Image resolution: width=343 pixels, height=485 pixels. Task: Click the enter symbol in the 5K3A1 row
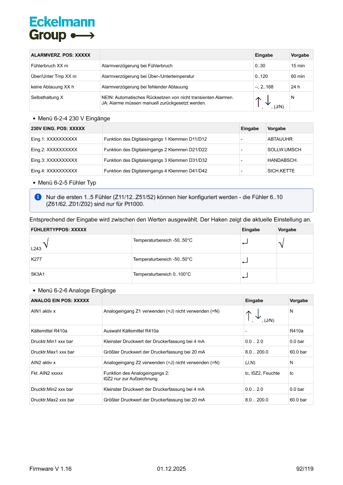[x=245, y=275]
